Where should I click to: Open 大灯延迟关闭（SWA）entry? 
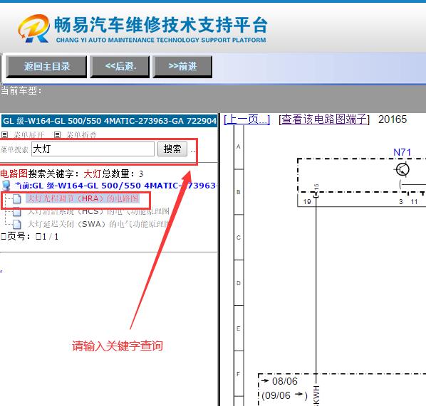[98, 224]
